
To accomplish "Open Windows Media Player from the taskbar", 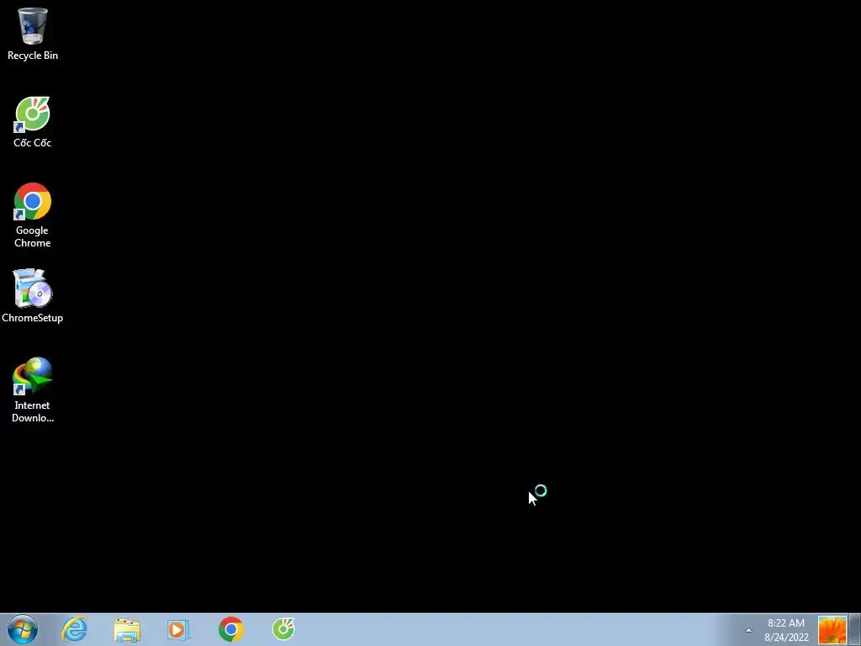I will (178, 629).
